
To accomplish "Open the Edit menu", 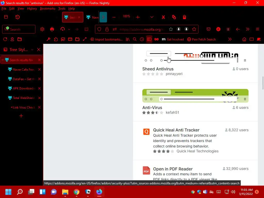I will tap(12, 9).
